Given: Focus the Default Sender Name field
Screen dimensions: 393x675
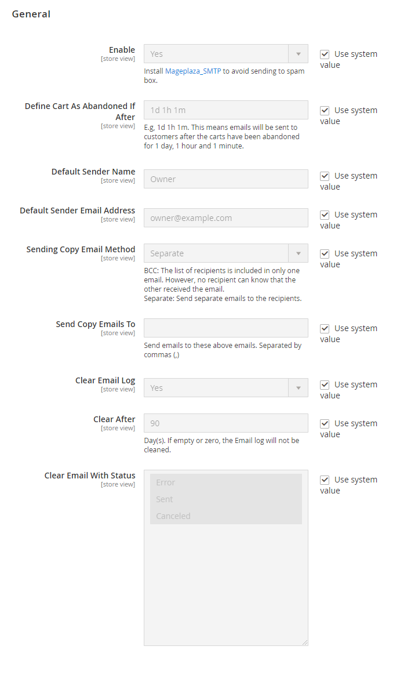Looking at the screenshot, I should point(226,179).
